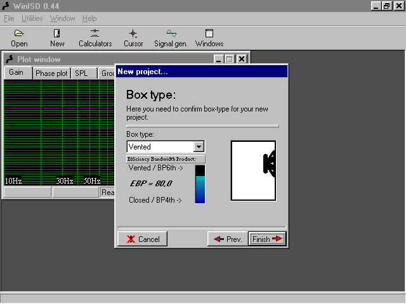406x304 pixels.
Task: Open the File menu
Action: tap(9, 18)
